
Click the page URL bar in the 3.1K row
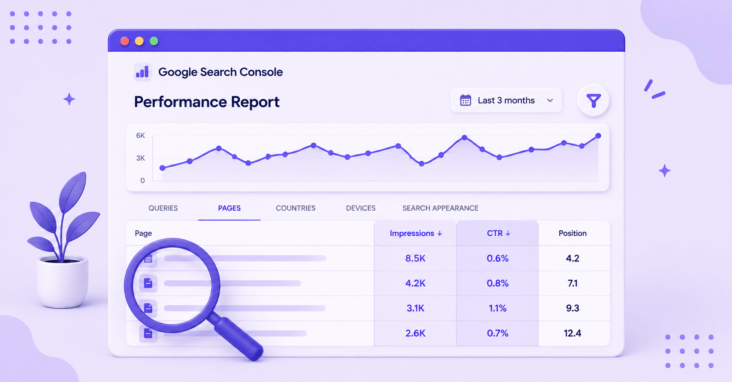[245, 308]
